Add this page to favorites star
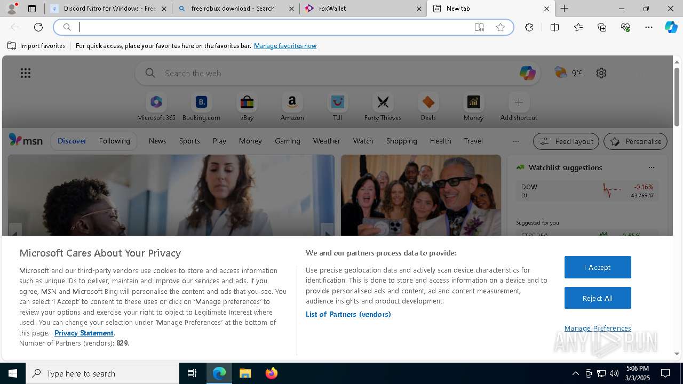This screenshot has width=683, height=384. click(x=501, y=27)
